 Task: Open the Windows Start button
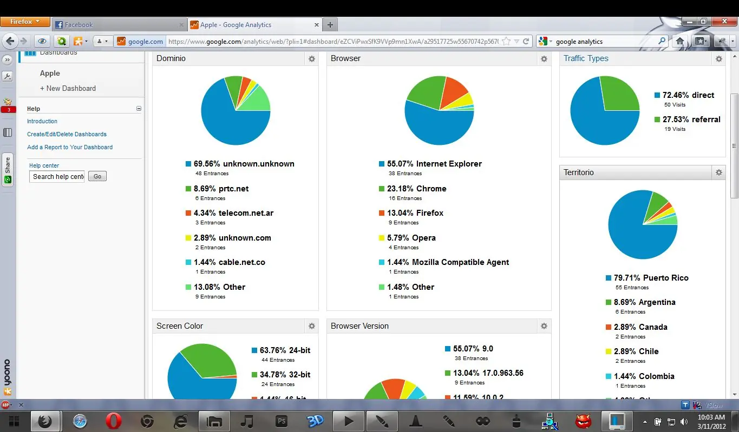14,421
